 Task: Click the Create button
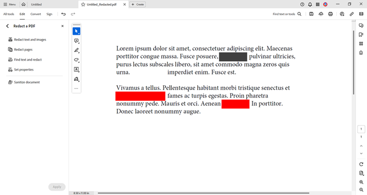pos(138,4)
